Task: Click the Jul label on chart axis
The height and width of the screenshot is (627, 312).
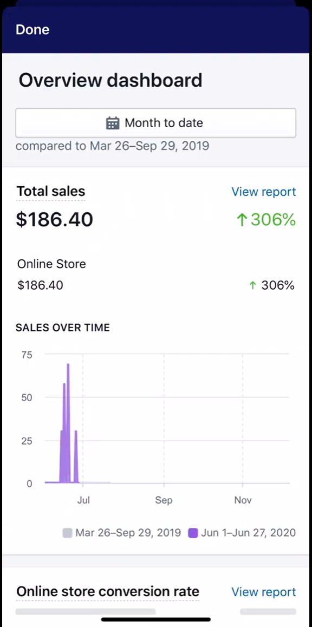Action: (83, 500)
